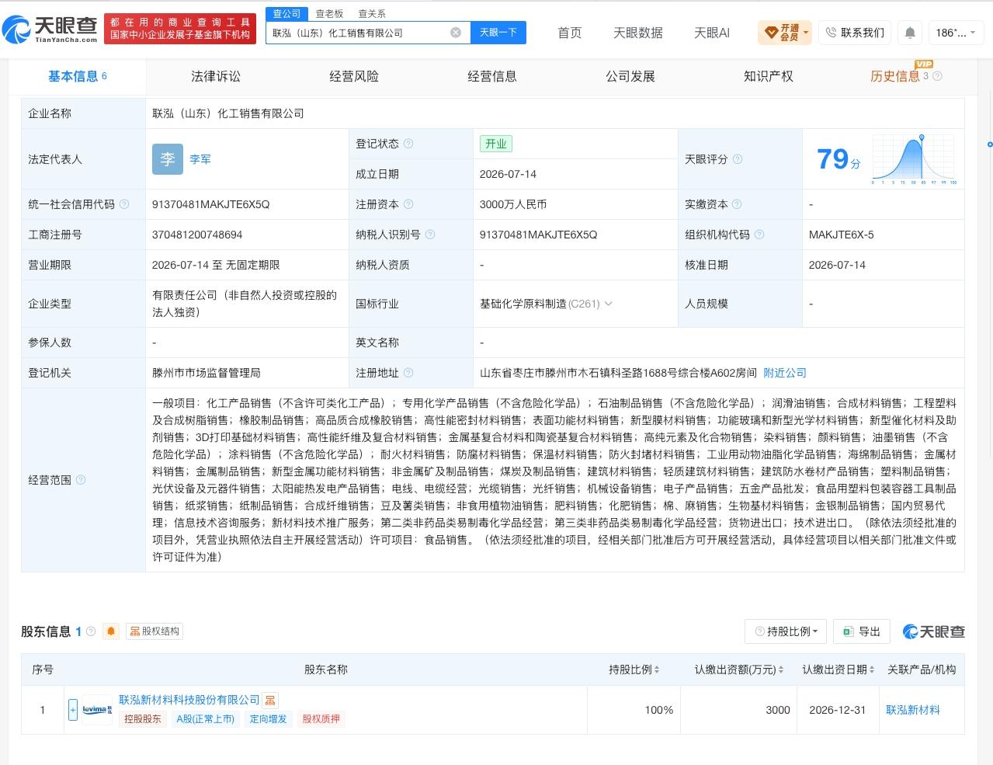993x765 pixels.
Task: Open the TianYanCha logo home link
Action: [x=50, y=30]
